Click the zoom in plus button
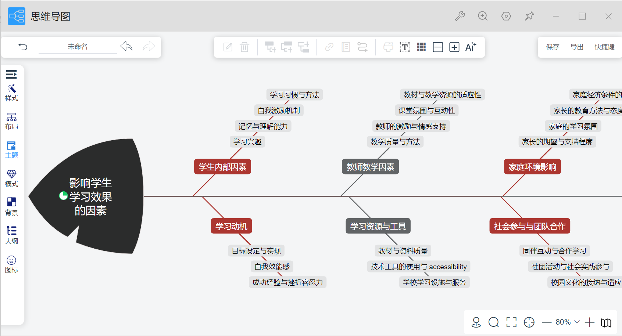Image resolution: width=622 pixels, height=336 pixels. coord(590,322)
